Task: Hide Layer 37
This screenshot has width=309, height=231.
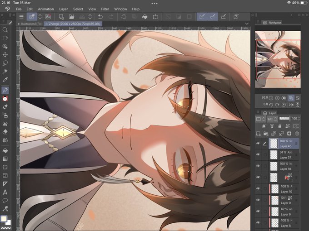Action: click(258, 155)
